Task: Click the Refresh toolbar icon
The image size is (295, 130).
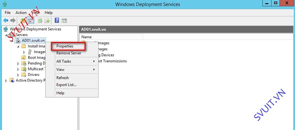Action: [x=40, y=20]
